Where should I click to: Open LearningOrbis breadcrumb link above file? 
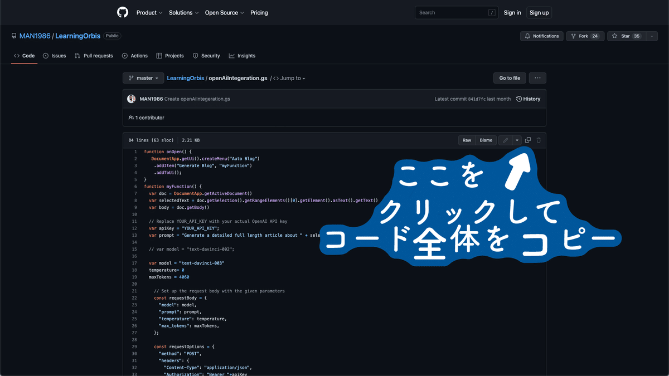[x=186, y=78]
